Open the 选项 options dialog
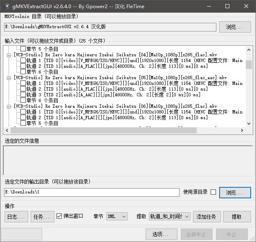This screenshot has width=256, height=242. 161,234
